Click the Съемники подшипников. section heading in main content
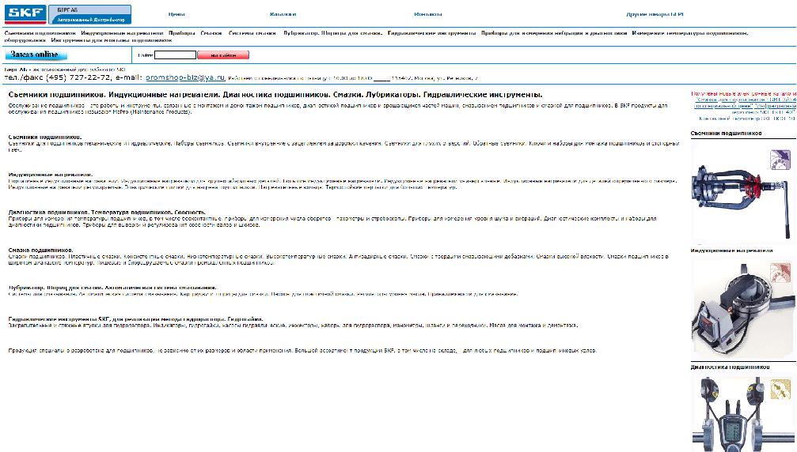The height and width of the screenshot is (452, 797). pos(45,137)
